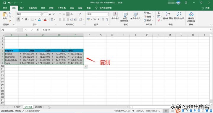This screenshot has height=113, width=213.
Task: Click the decrease indent icon
Action: 72,19
